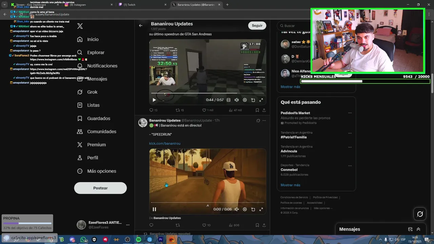Screen dimensions: 434x244
Task: Enable picture-in-picture on first video
Action: click(253, 100)
